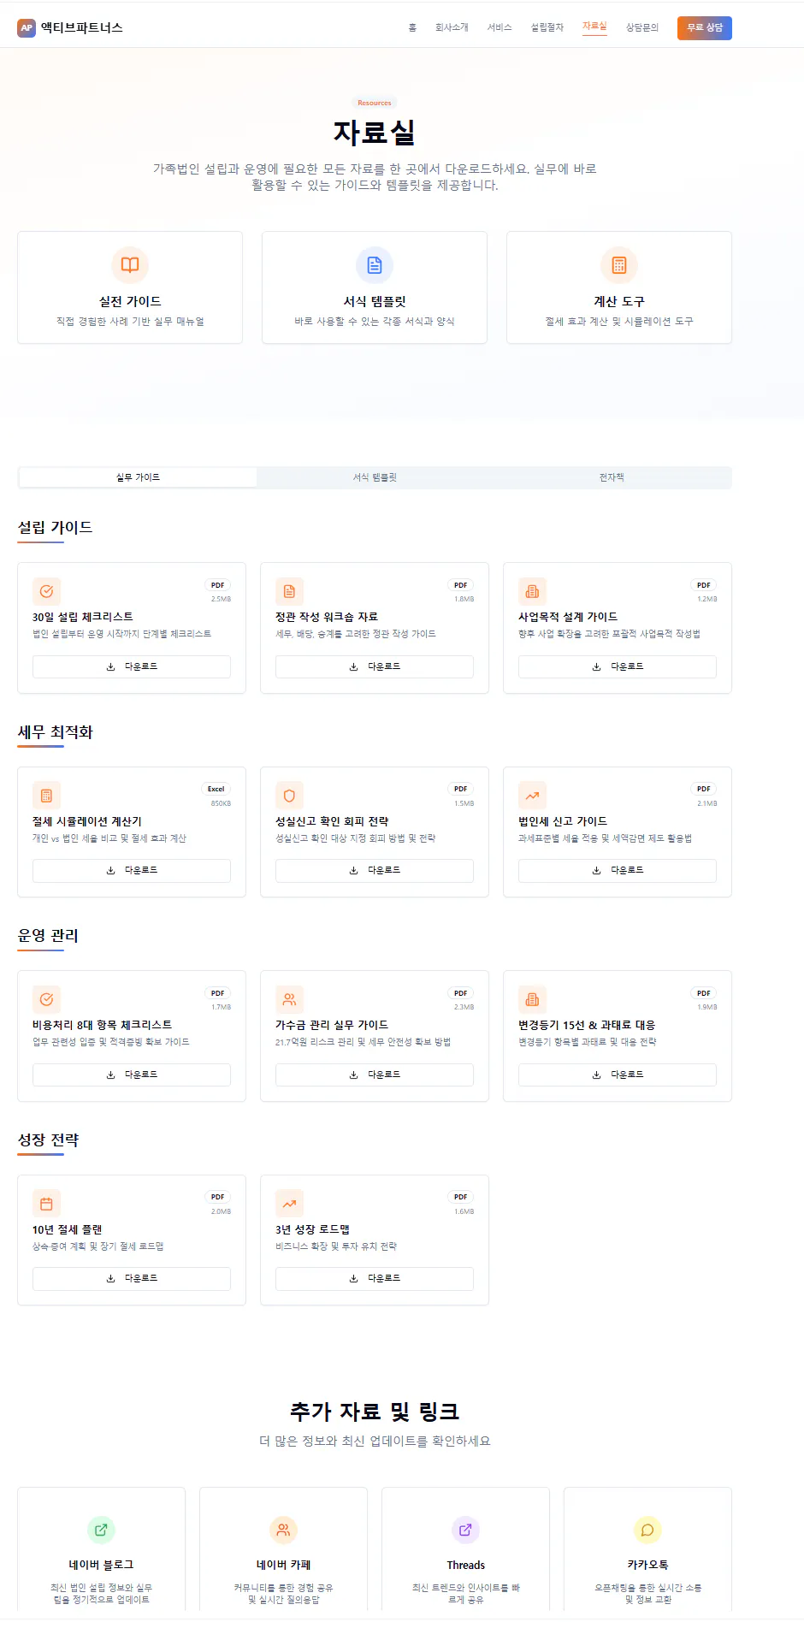Image resolution: width=804 pixels, height=1634 pixels.
Task: Click the Threads card in additional links
Action: (465, 1548)
